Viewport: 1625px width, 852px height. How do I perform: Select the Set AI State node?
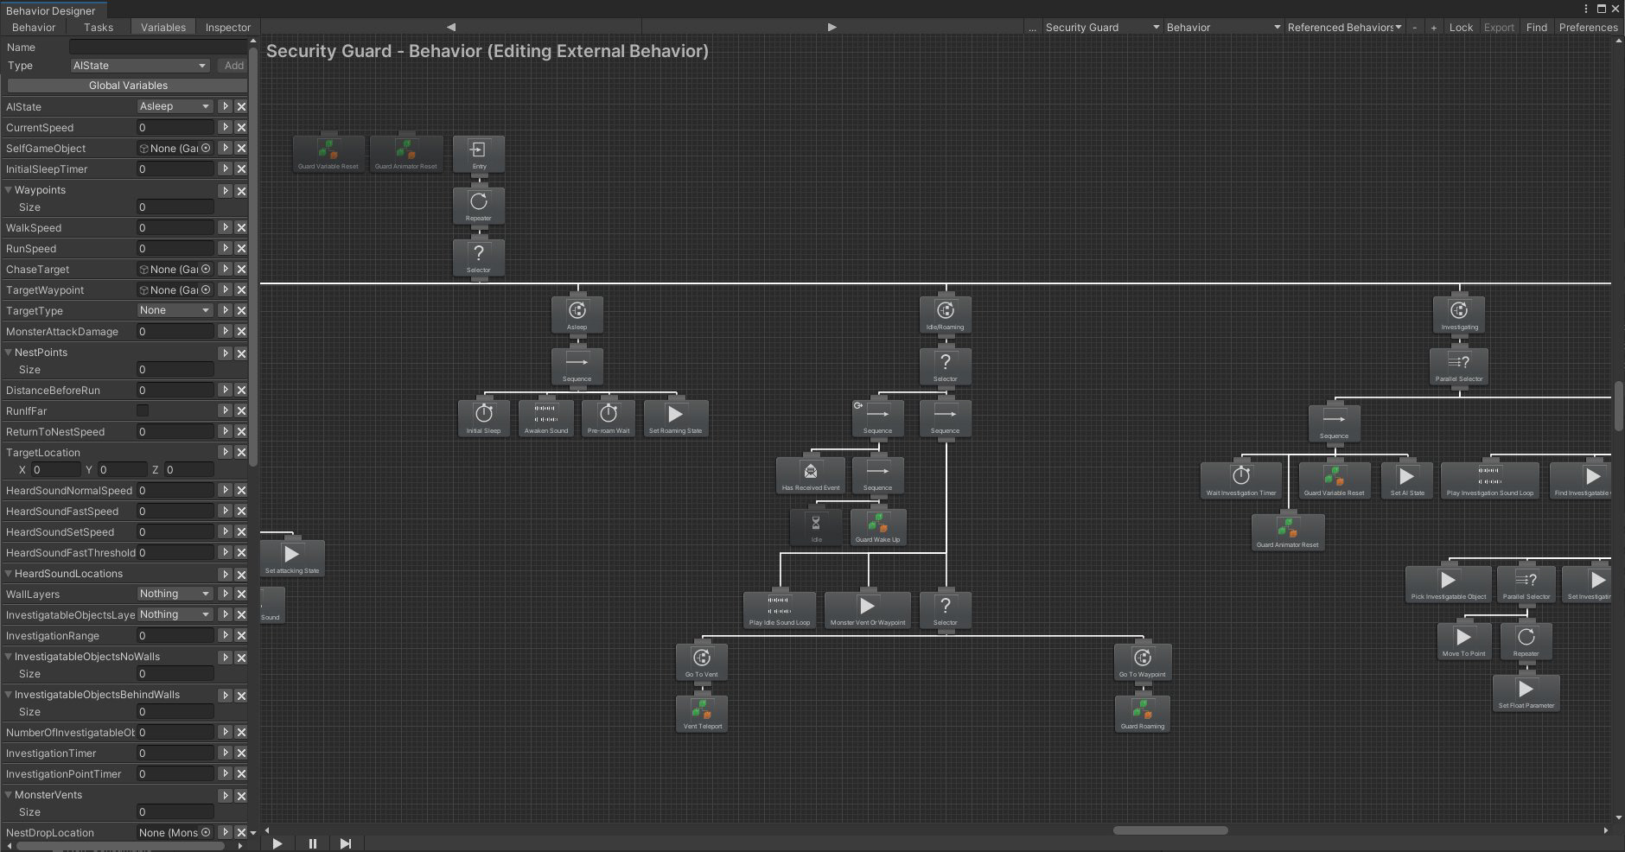[1407, 480]
